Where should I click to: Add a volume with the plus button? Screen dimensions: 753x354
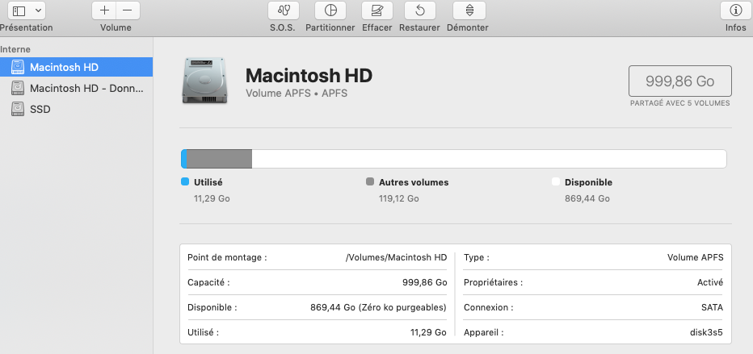[x=104, y=10]
